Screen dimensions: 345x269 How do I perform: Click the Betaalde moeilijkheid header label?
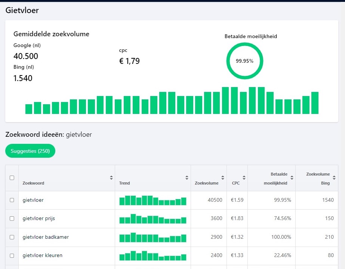click(275, 179)
